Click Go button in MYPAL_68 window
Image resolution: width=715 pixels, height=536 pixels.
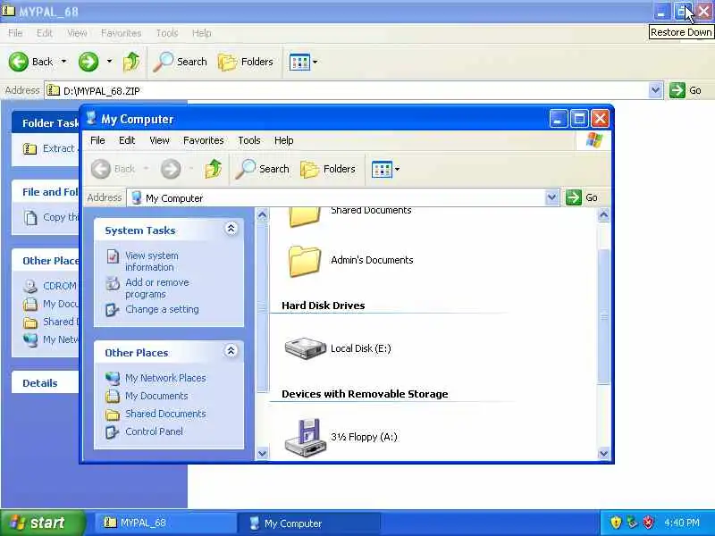pos(686,90)
